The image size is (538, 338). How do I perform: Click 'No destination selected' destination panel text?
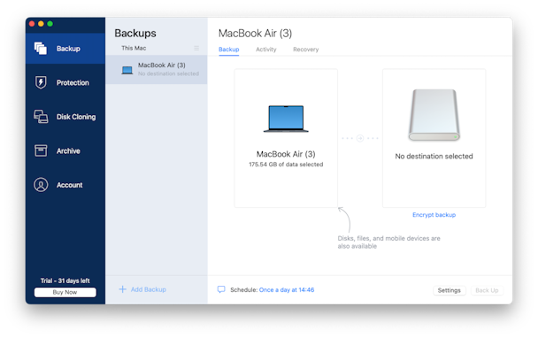click(x=434, y=156)
